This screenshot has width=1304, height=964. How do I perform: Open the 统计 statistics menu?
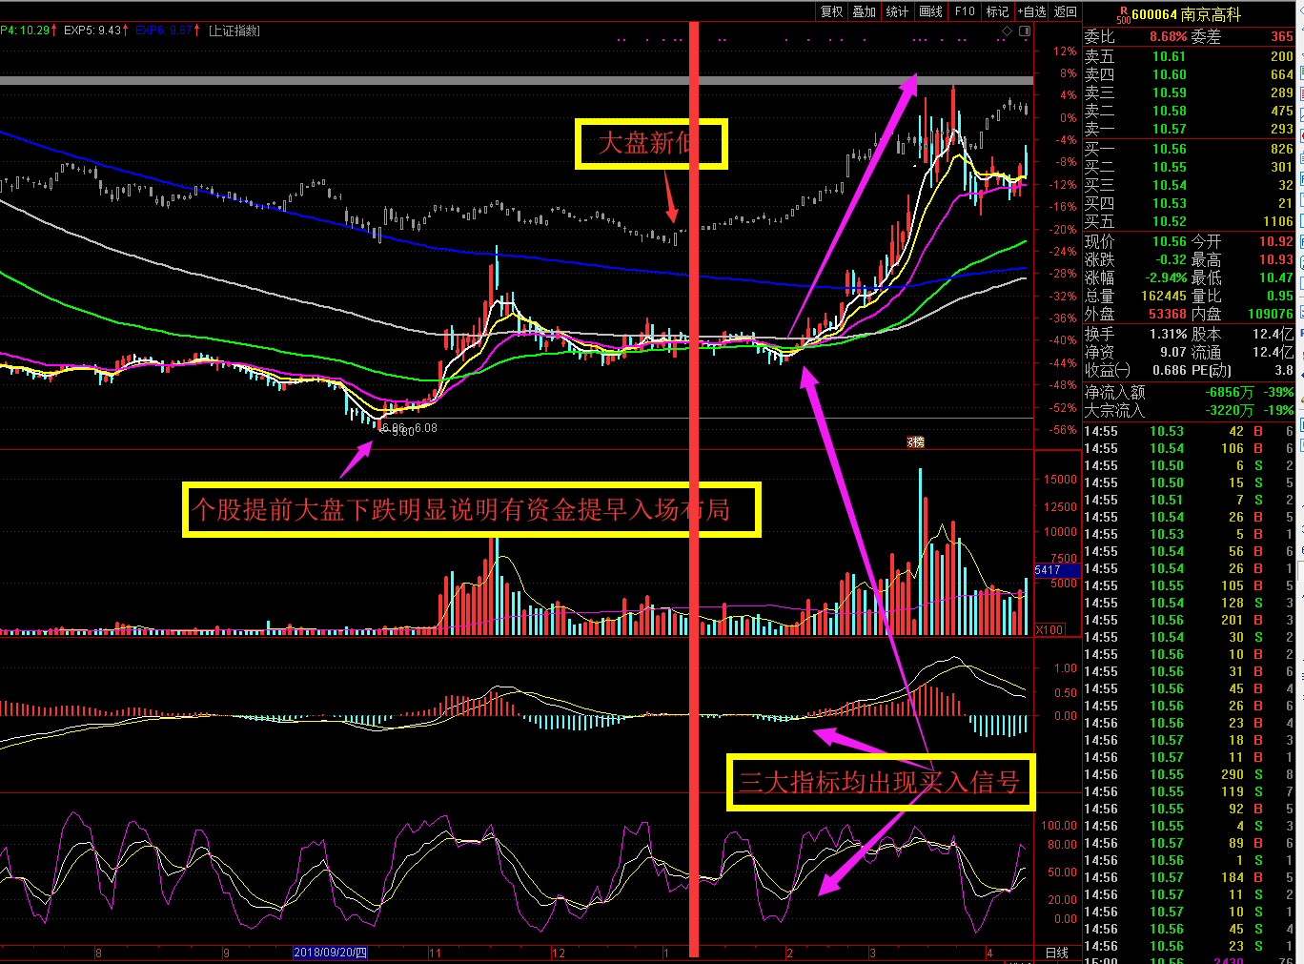point(897,11)
